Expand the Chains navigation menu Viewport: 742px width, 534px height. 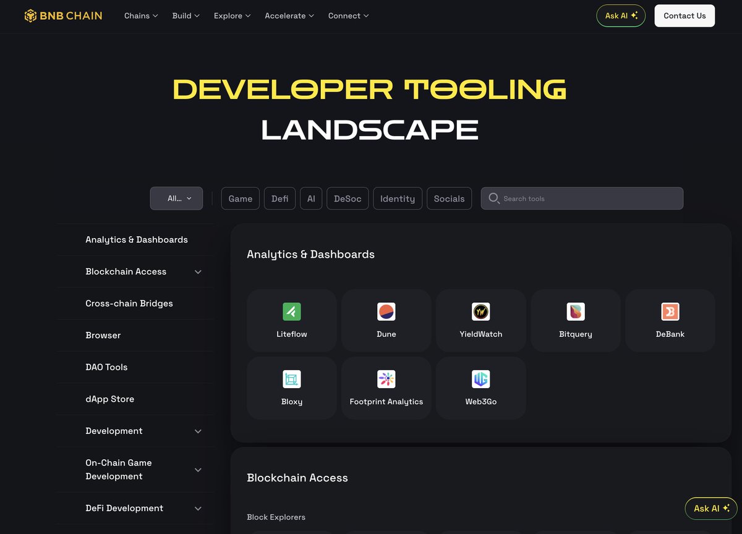coord(141,15)
